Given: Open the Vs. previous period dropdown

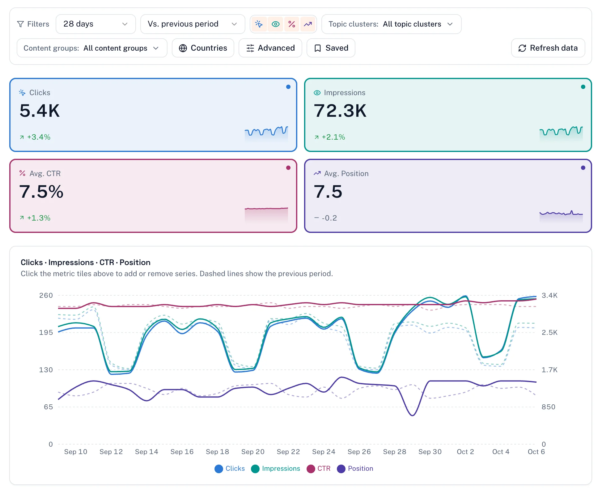Looking at the screenshot, I should tap(193, 24).
